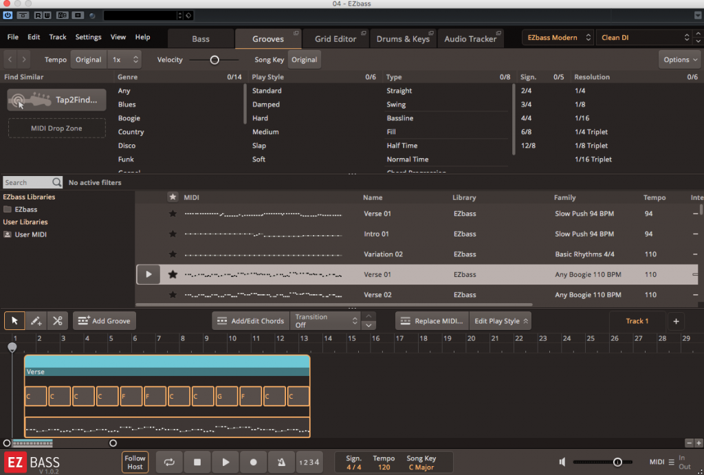
Task: Select the arrow pointer tool
Action: [14, 320]
